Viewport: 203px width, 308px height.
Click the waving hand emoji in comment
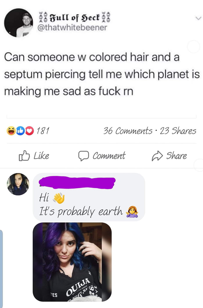point(59,198)
